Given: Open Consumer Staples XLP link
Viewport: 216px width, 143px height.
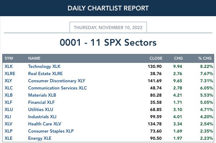Looking at the screenshot, I should [x=51, y=131].
